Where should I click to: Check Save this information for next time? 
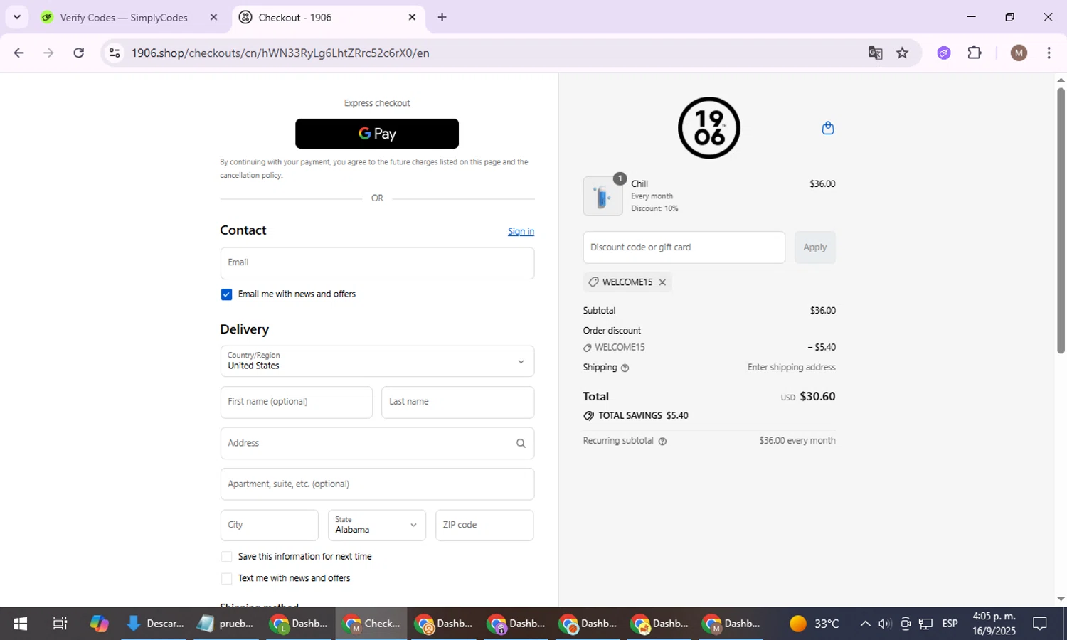pos(226,557)
